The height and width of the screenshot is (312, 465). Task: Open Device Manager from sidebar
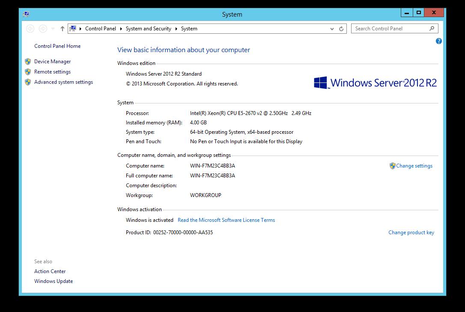pos(52,62)
